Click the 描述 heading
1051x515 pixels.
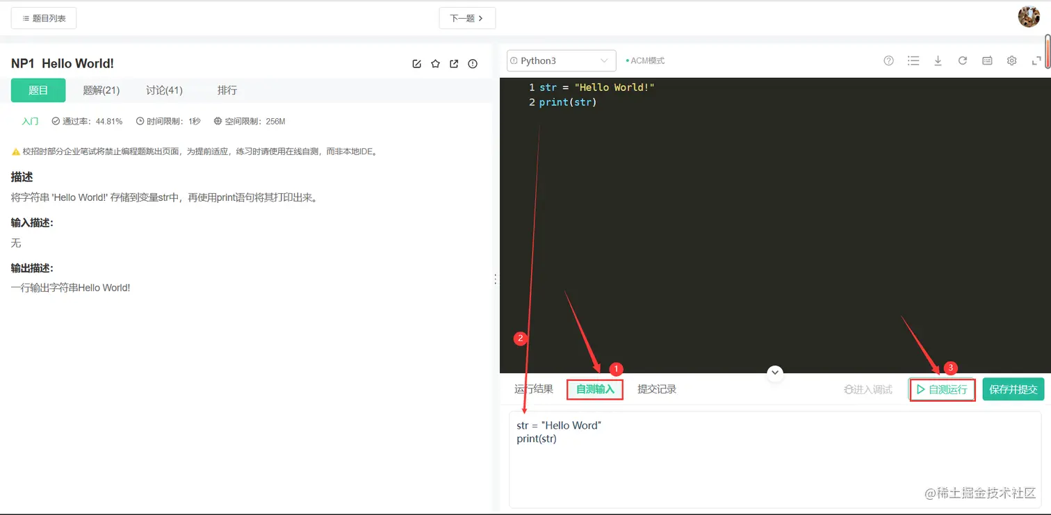(22, 177)
